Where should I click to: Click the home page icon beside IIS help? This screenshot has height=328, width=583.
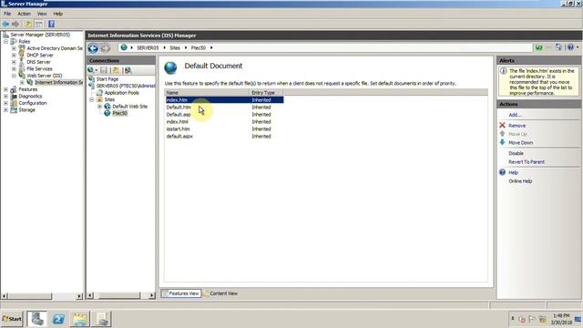558,47
